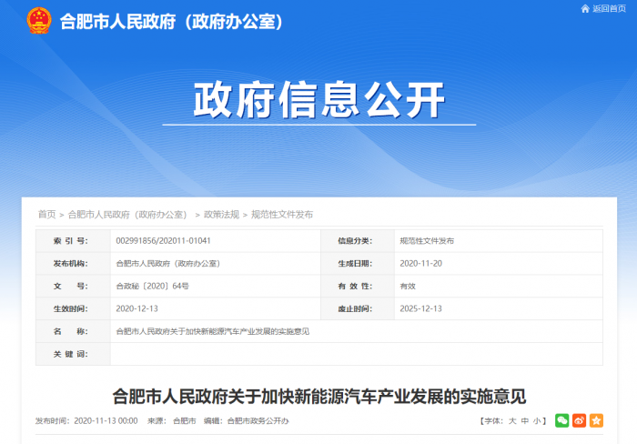Share the article via Weibo icon
637x444 pixels.
point(580,420)
